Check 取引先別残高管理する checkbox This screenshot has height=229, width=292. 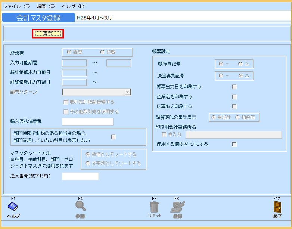coord(66,102)
